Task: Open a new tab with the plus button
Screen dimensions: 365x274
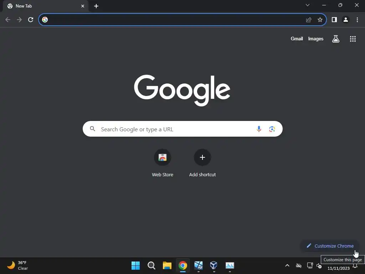Action: (x=96, y=6)
